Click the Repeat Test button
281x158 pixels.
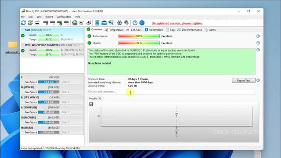[243, 80]
